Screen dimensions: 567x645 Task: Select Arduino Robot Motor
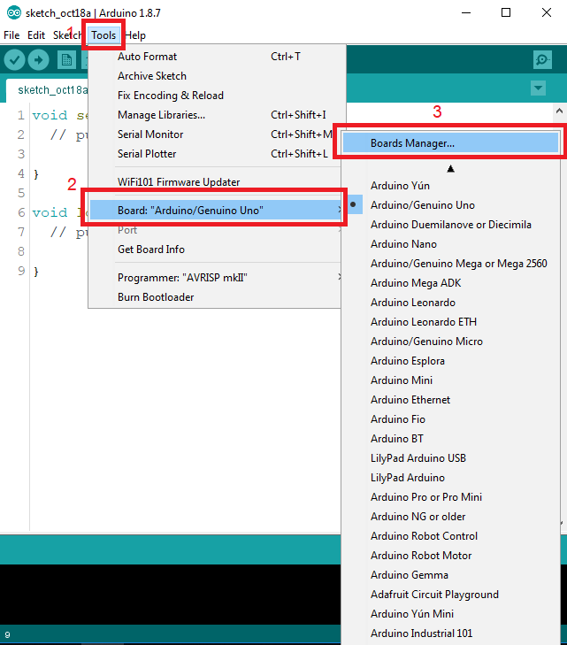coord(450,556)
